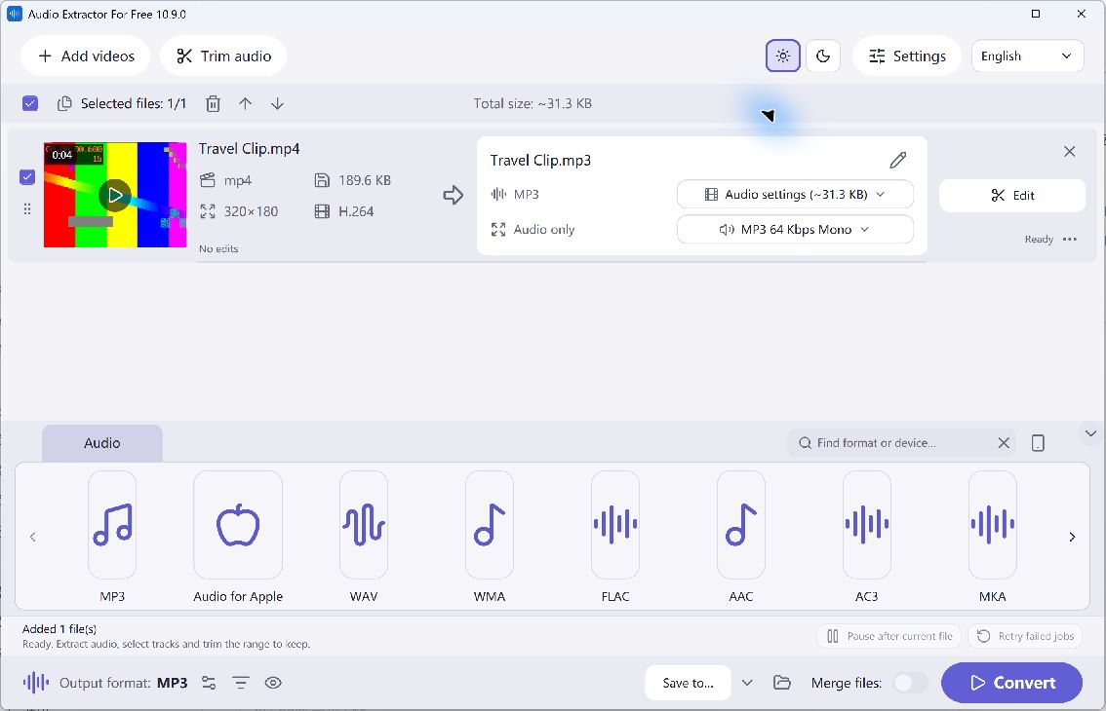Delete selected files with trash icon
The height and width of the screenshot is (711, 1106).
(x=213, y=103)
